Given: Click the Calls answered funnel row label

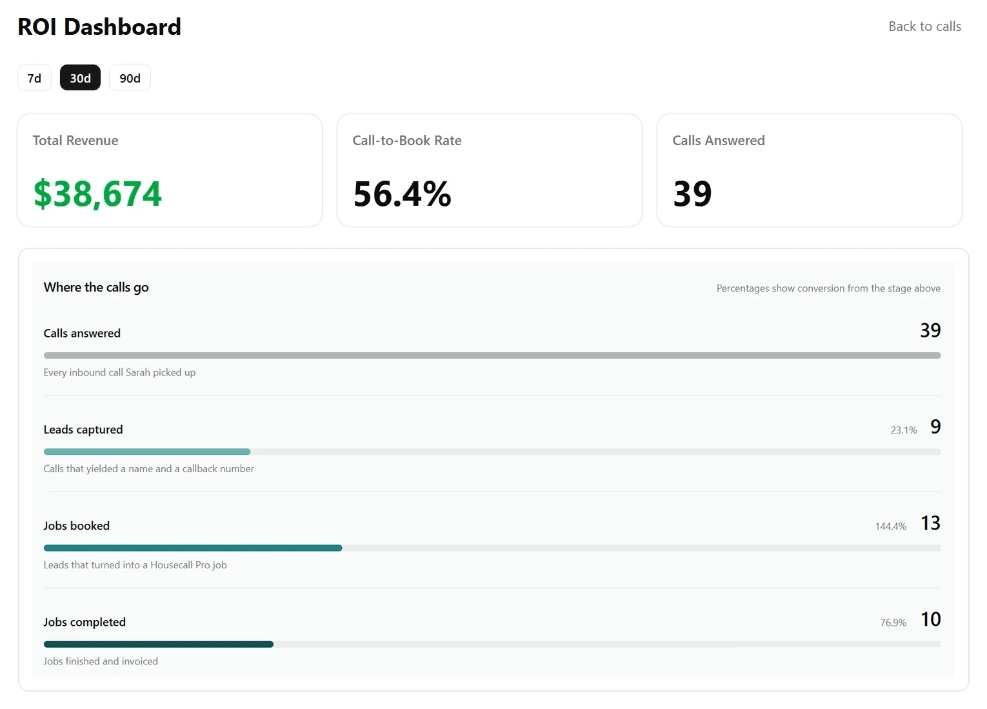Looking at the screenshot, I should (82, 334).
